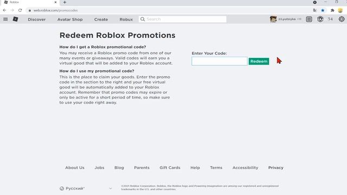
Task: Click the Enter Your Code label
Action: [x=209, y=53]
